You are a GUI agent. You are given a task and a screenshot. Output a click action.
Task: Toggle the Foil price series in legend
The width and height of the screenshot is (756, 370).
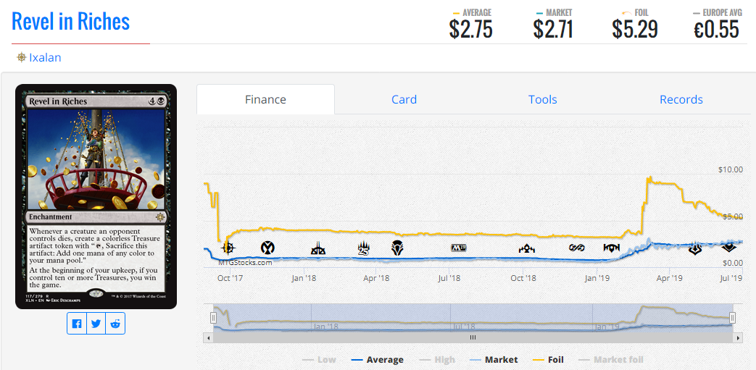tap(548, 359)
